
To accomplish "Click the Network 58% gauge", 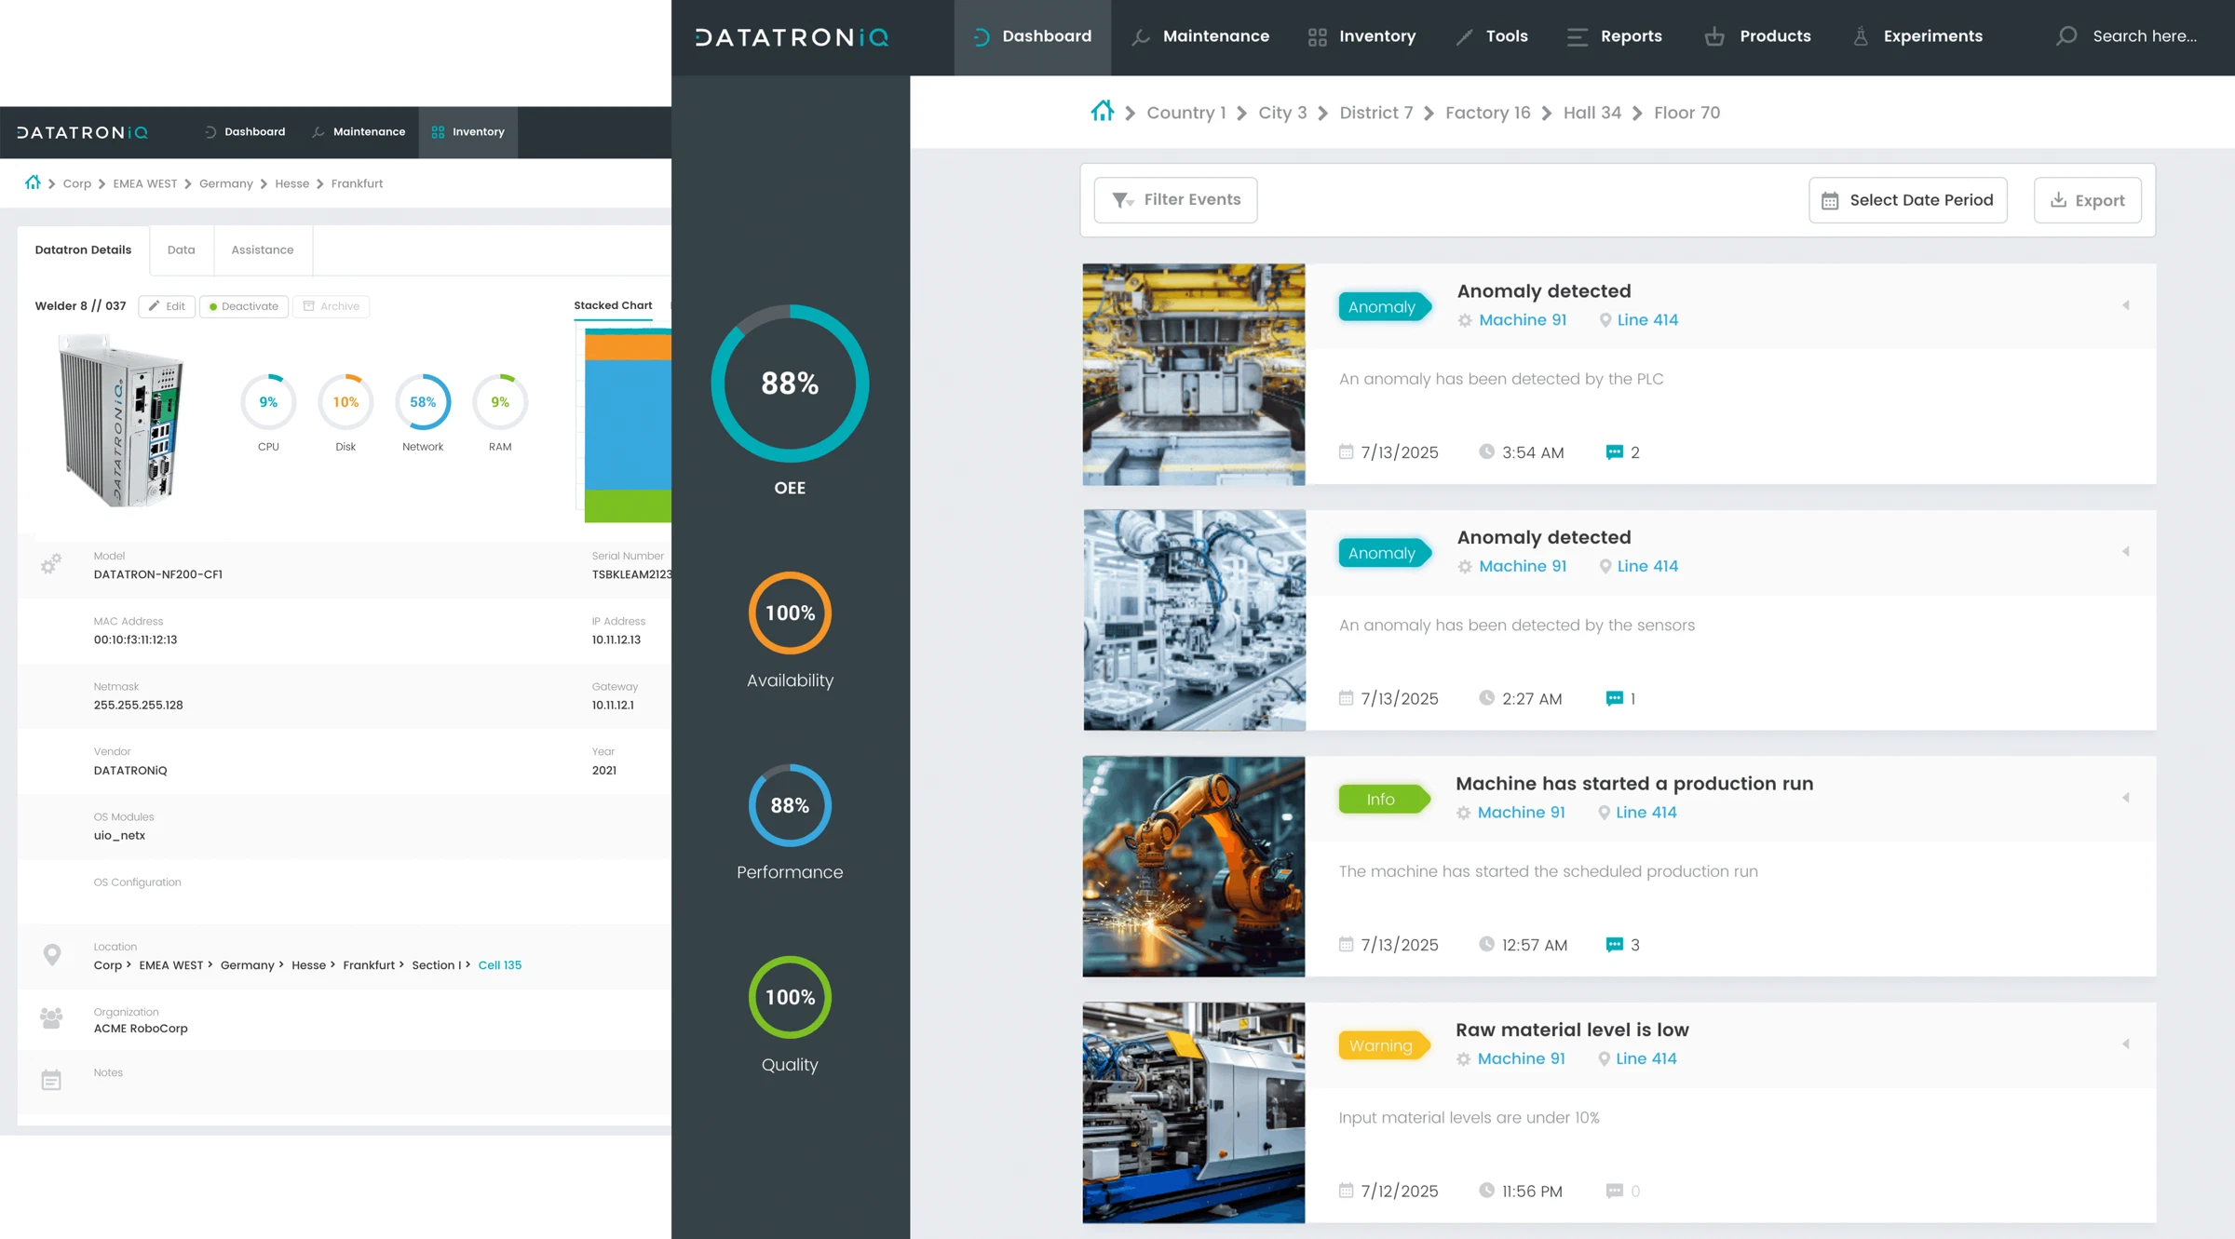I will click(423, 402).
